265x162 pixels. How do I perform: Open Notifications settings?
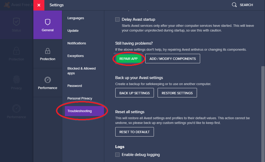pos(77,43)
